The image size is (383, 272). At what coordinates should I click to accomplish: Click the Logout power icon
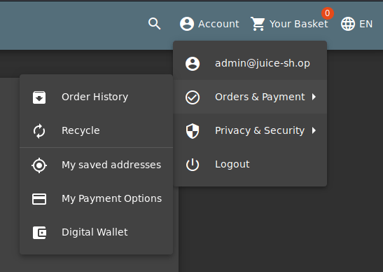(x=193, y=165)
